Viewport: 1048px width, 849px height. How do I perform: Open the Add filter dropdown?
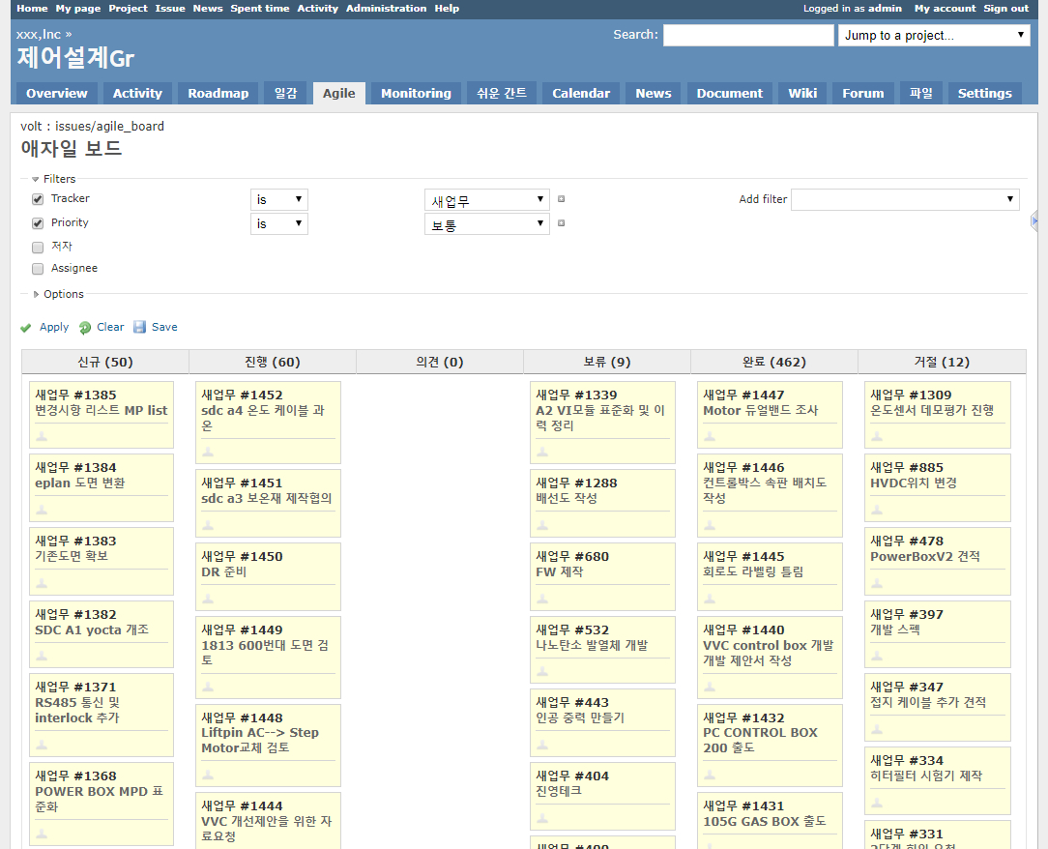[905, 199]
